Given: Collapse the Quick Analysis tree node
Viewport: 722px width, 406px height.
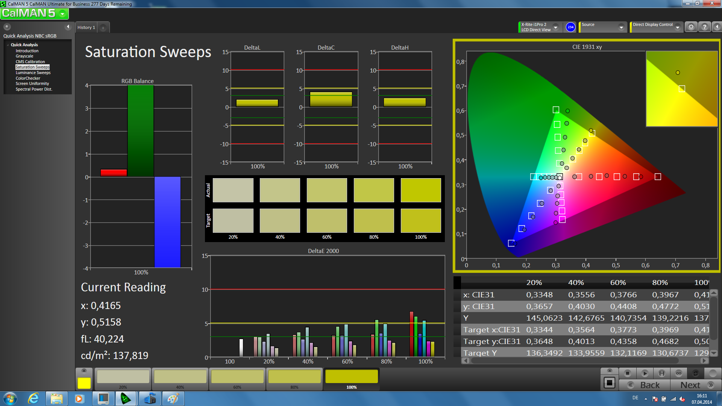Looking at the screenshot, I should point(8,45).
